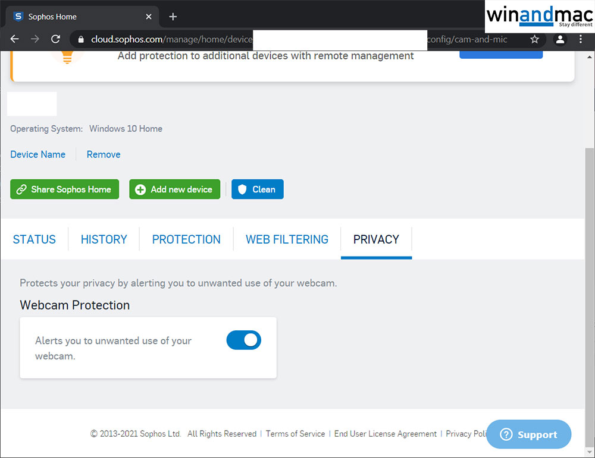The width and height of the screenshot is (595, 458).
Task: Select the WEB FILTERING tab
Action: [x=287, y=239]
